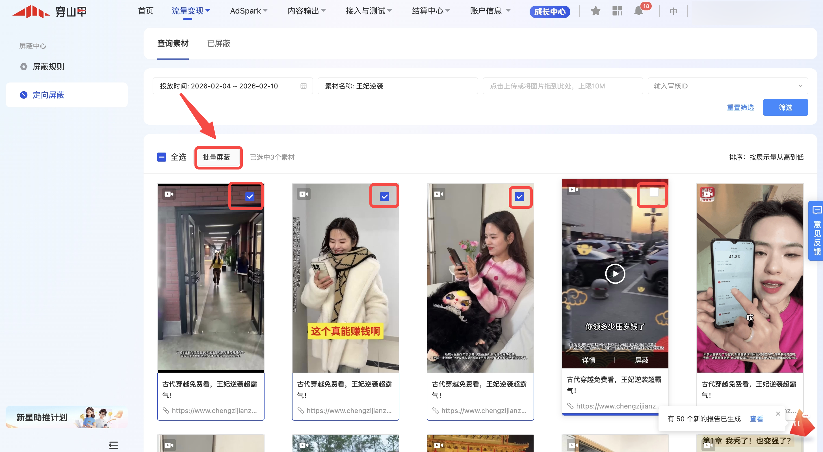Switch to the 已屏蔽 tab

218,43
